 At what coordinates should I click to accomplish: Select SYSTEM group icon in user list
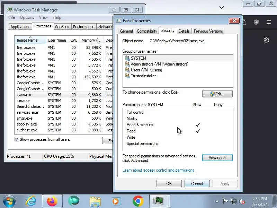tap(127, 58)
